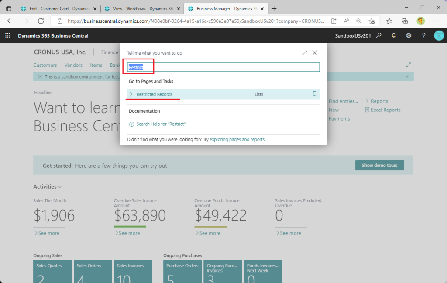Click the Tell Me search input field
This screenshot has width=447, height=283.
click(x=223, y=67)
